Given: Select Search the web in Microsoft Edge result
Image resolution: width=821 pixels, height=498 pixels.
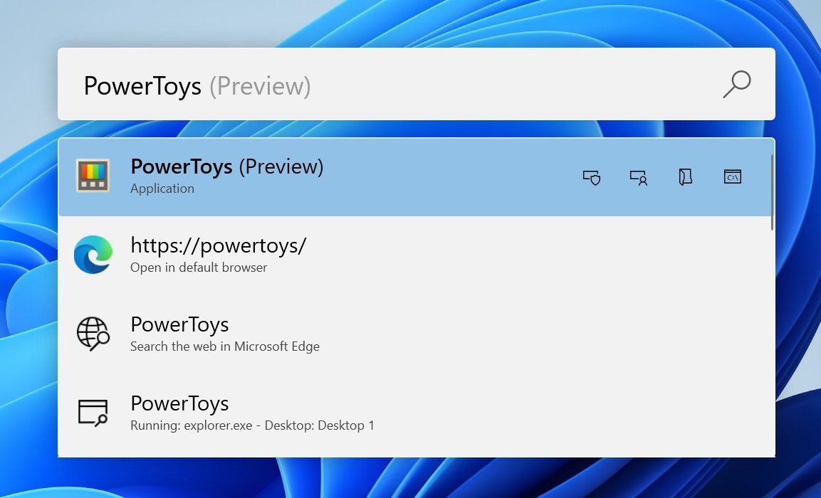Looking at the screenshot, I should [416, 334].
